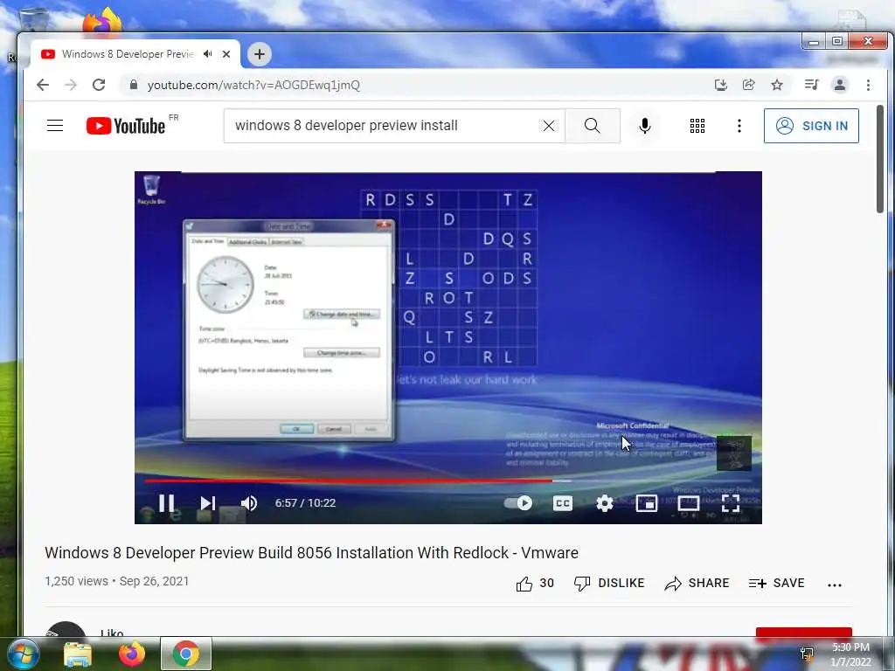Open Chrome three-dot menu

pos(868,85)
